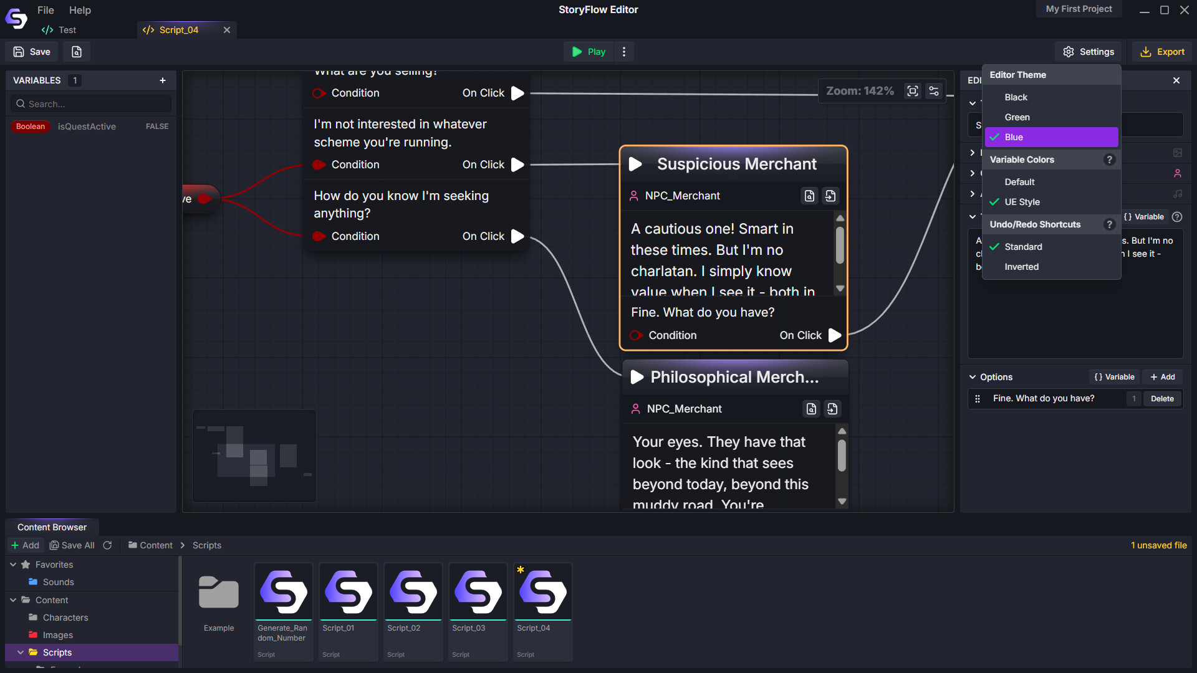Switch Variable Colors to Default
This screenshot has width=1197, height=673.
coord(1019,181)
